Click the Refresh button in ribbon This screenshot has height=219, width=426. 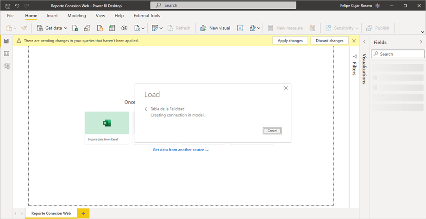pos(179,28)
